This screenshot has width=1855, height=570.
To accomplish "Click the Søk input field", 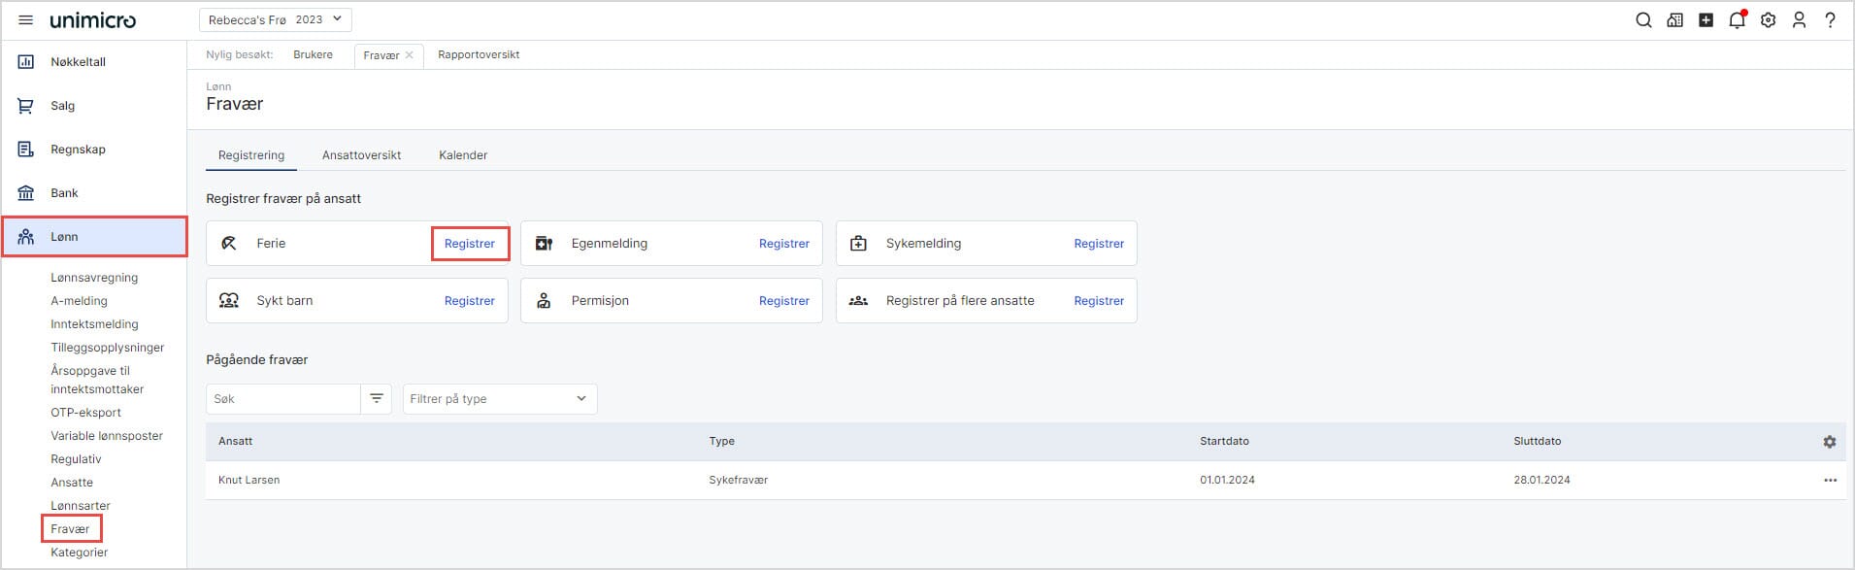I will point(282,399).
